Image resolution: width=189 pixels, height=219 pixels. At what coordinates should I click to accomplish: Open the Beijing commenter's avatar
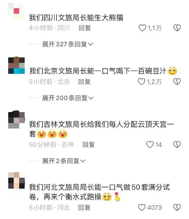pyautogui.click(x=16, y=65)
